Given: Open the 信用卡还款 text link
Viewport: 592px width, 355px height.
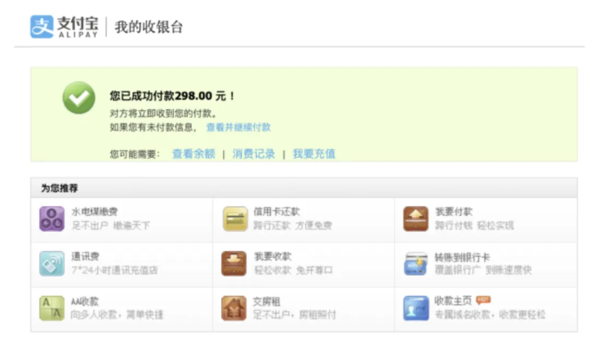Looking at the screenshot, I should click(x=276, y=212).
